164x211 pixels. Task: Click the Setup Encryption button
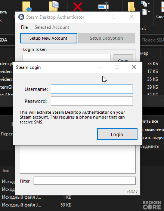tap(106, 38)
